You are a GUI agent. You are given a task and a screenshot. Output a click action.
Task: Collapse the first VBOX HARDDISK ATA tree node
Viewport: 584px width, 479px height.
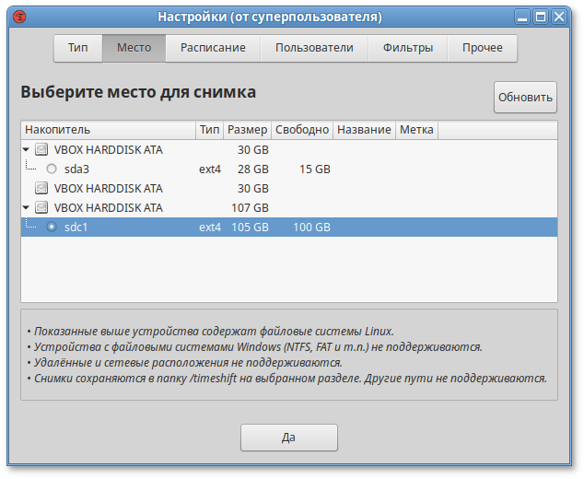pyautogui.click(x=26, y=150)
